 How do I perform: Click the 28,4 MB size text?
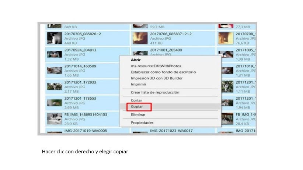pos(242,124)
